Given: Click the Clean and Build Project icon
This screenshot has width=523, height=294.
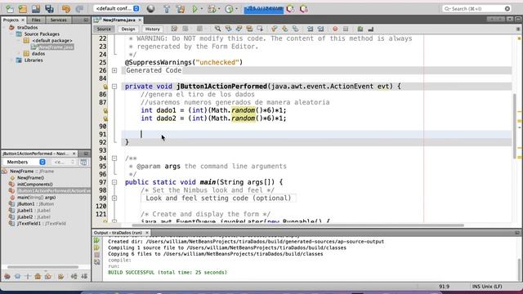Looking at the screenshot, I should 181,9.
